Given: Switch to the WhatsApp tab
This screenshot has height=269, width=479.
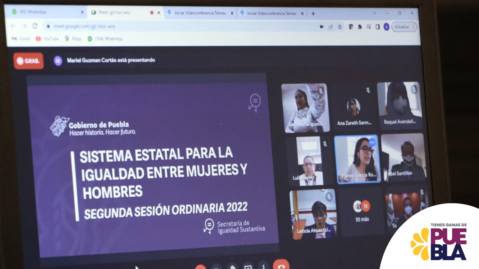Looking at the screenshot, I should (x=45, y=12).
